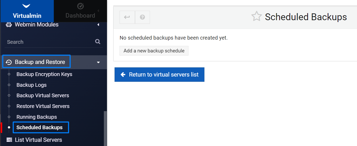Click the 'No scheduled backups' message
357x146 pixels.
(174, 38)
